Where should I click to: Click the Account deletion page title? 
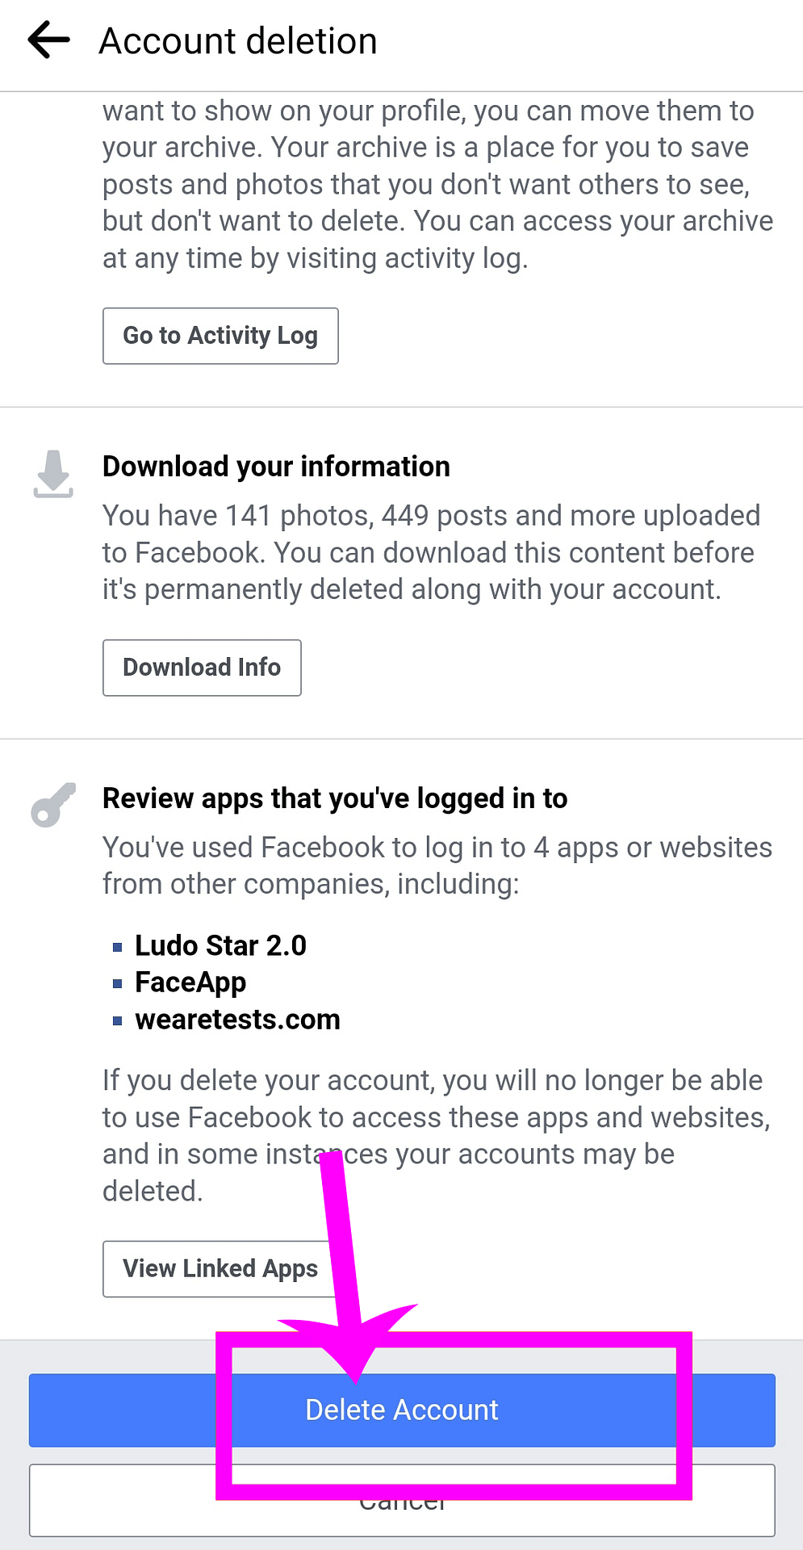pos(238,41)
